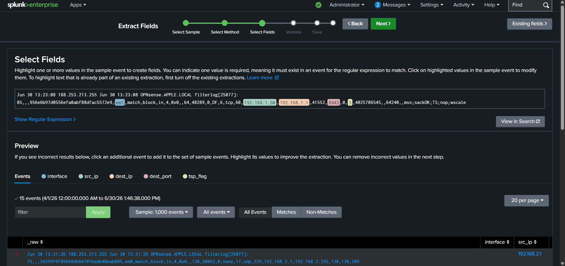This screenshot has height=266, width=565.
Task: Click the highlighted em1 interface value
Action: (x=120, y=102)
